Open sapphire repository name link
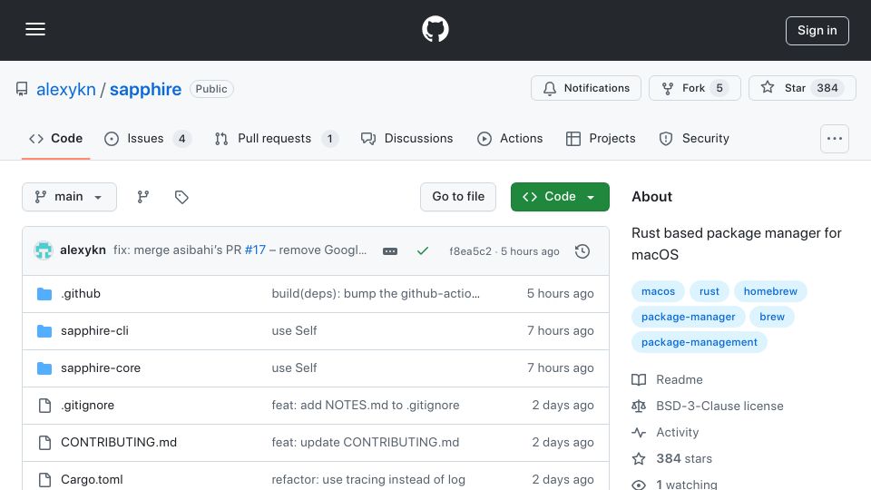Viewport: 871px width, 490px height. pos(145,89)
